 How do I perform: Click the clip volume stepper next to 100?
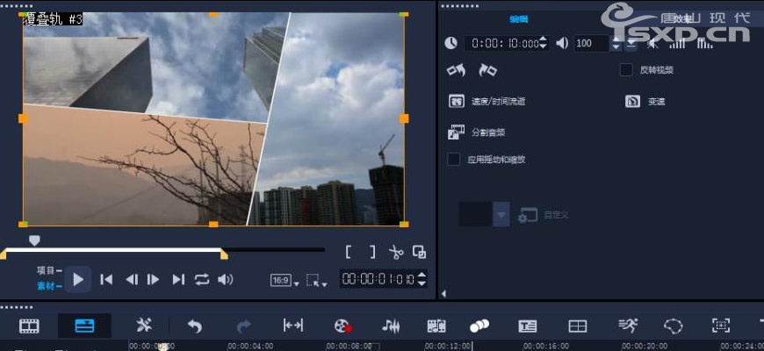tap(616, 43)
